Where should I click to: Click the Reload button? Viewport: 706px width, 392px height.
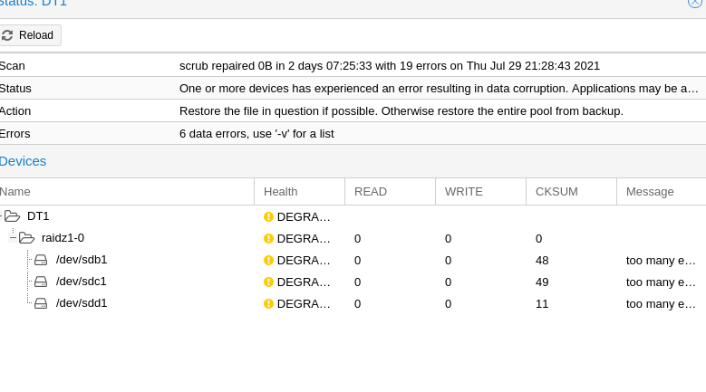tap(29, 35)
